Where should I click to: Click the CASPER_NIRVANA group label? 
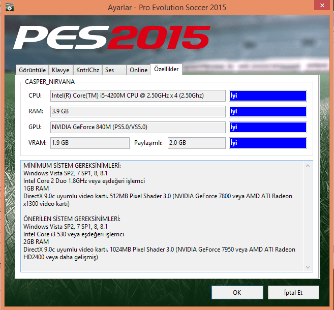click(50, 82)
